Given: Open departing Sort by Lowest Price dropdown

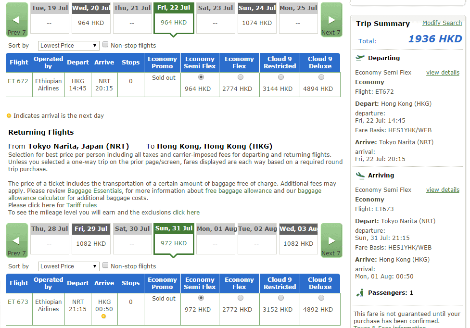Looking at the screenshot, I should 68,46.
